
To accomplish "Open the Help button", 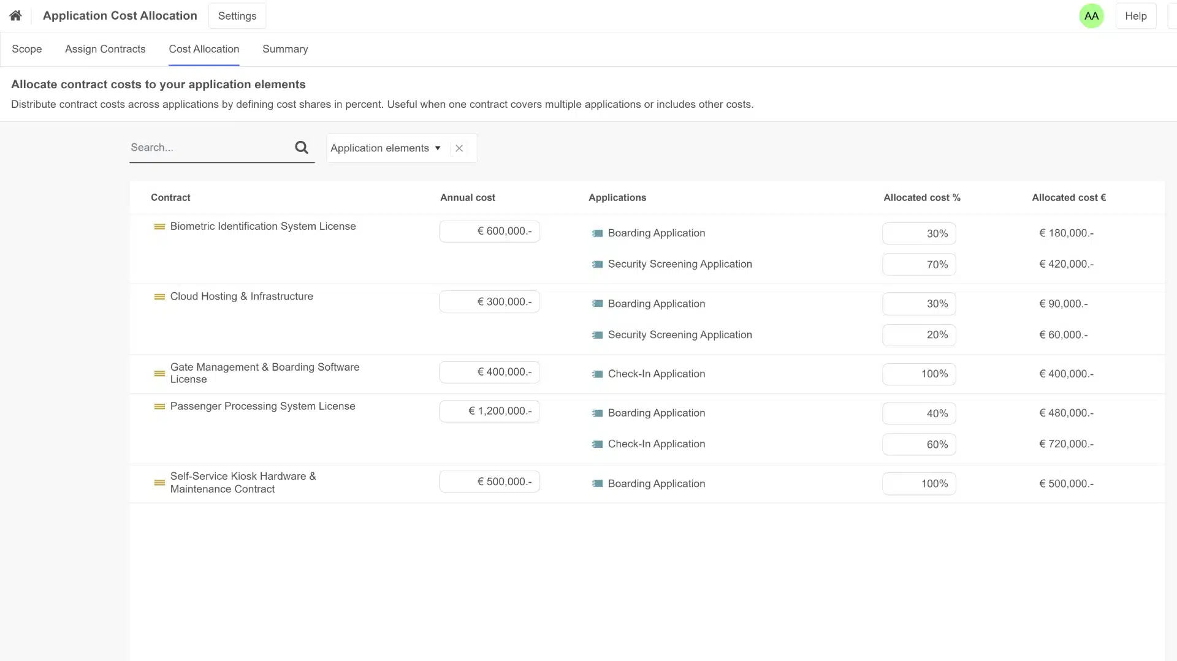I will point(1135,16).
